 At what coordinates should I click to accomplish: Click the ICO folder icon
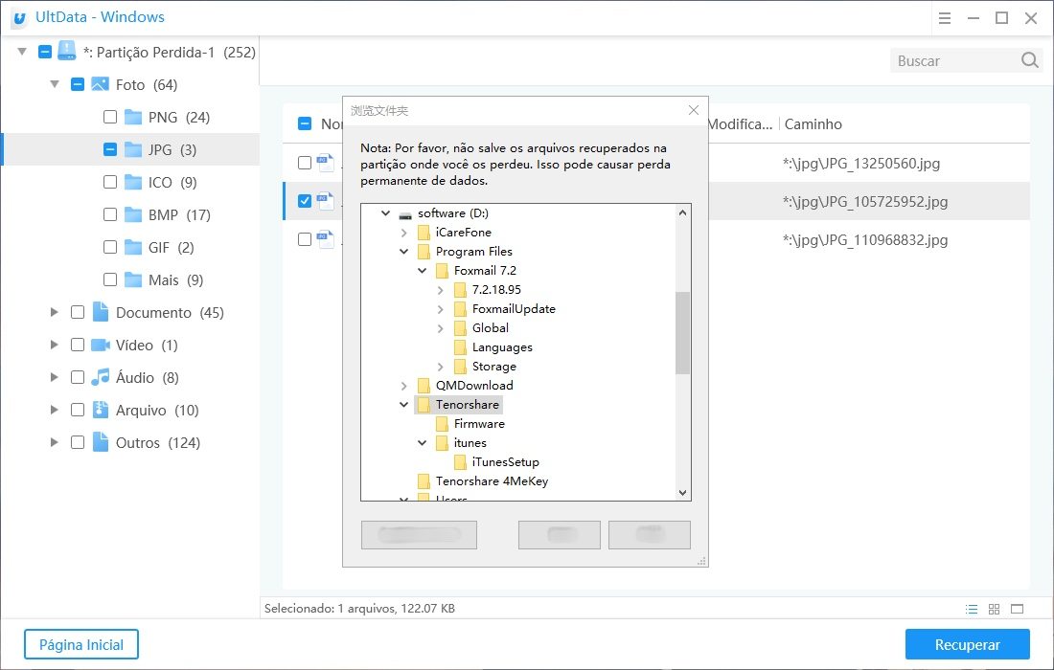point(133,182)
